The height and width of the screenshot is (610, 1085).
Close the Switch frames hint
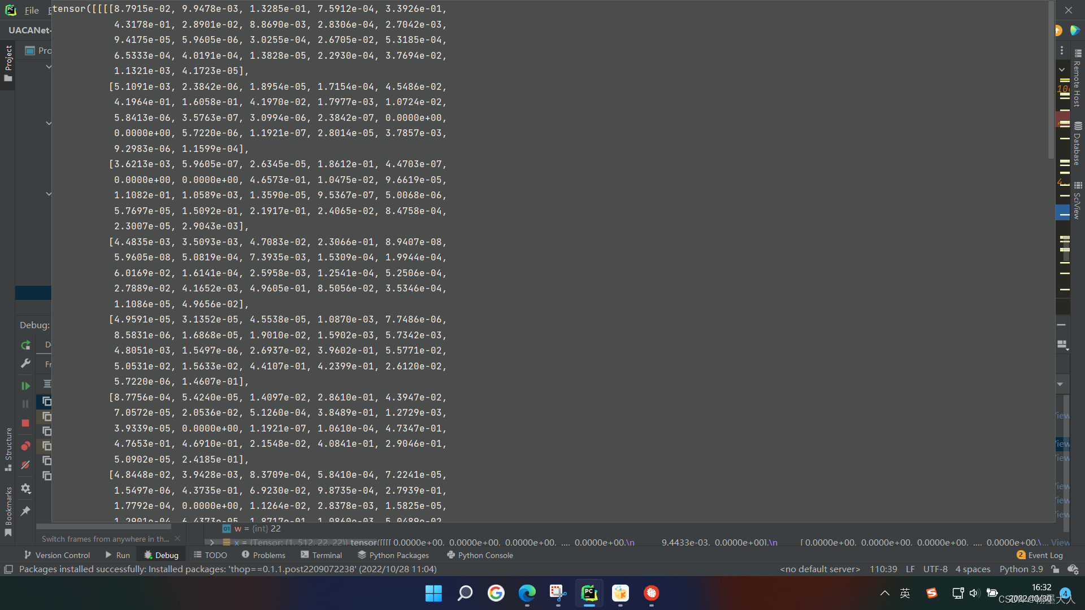(177, 539)
